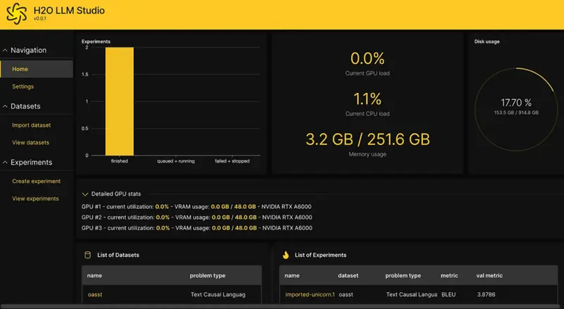Collapse the Datasets section chevron
Screen dimensions: 564x309
tap(5, 106)
